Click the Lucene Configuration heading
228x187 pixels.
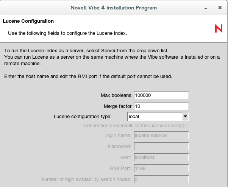[x=28, y=21]
